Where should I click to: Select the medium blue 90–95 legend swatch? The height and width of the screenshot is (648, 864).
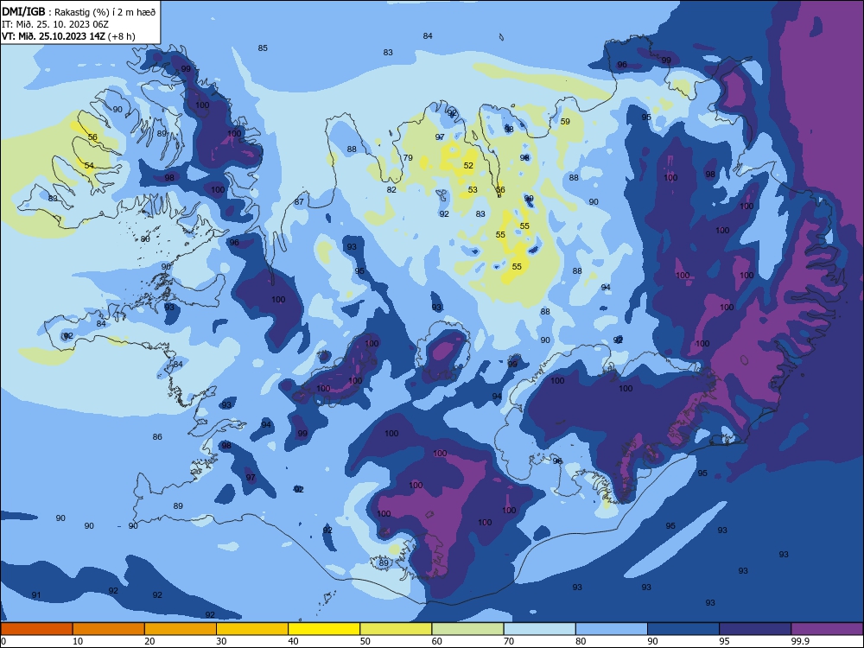(683, 629)
